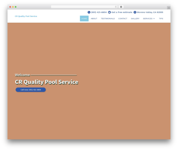Click the browser extension icon next to address bar
Image resolution: width=178 pixels, height=150 pixels.
click(x=121, y=7)
